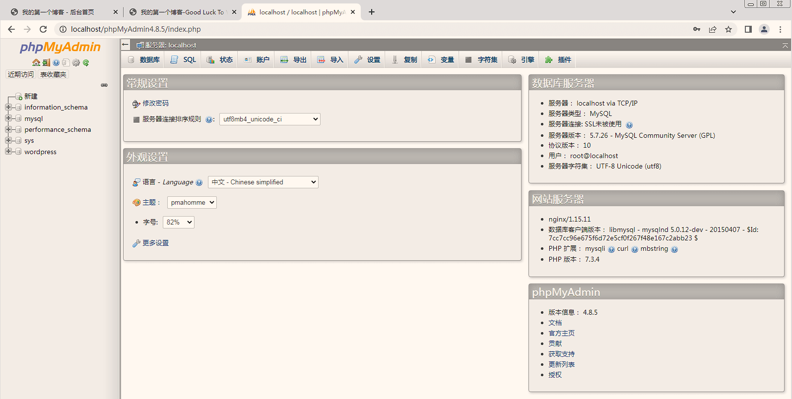Viewport: 792px width, 399px height.
Task: Click the green reload navigation panel icon
Action: (86, 62)
